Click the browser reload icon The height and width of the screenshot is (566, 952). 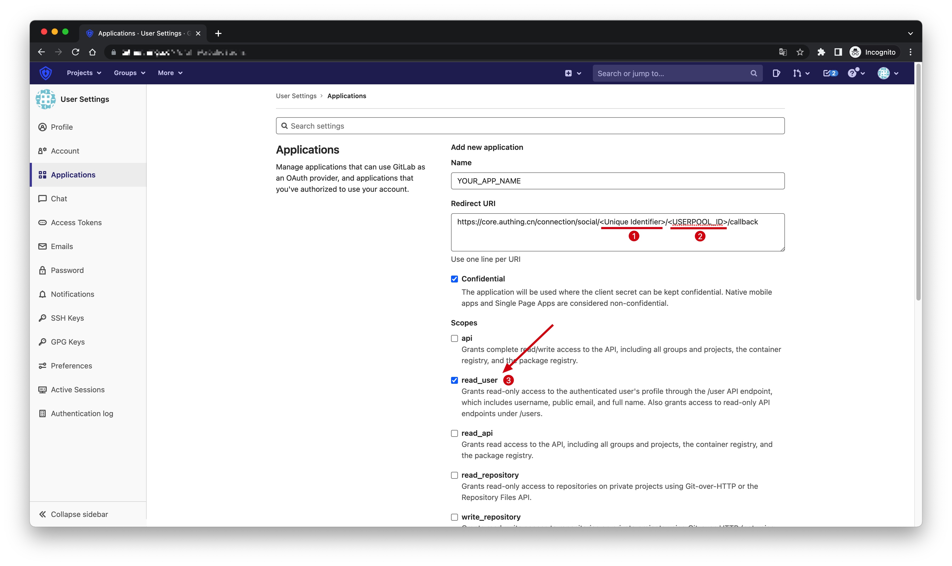76,52
